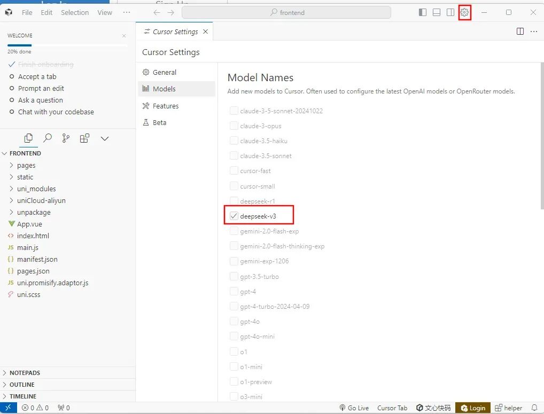Toggle the bottom panel layout icon

coord(437,12)
